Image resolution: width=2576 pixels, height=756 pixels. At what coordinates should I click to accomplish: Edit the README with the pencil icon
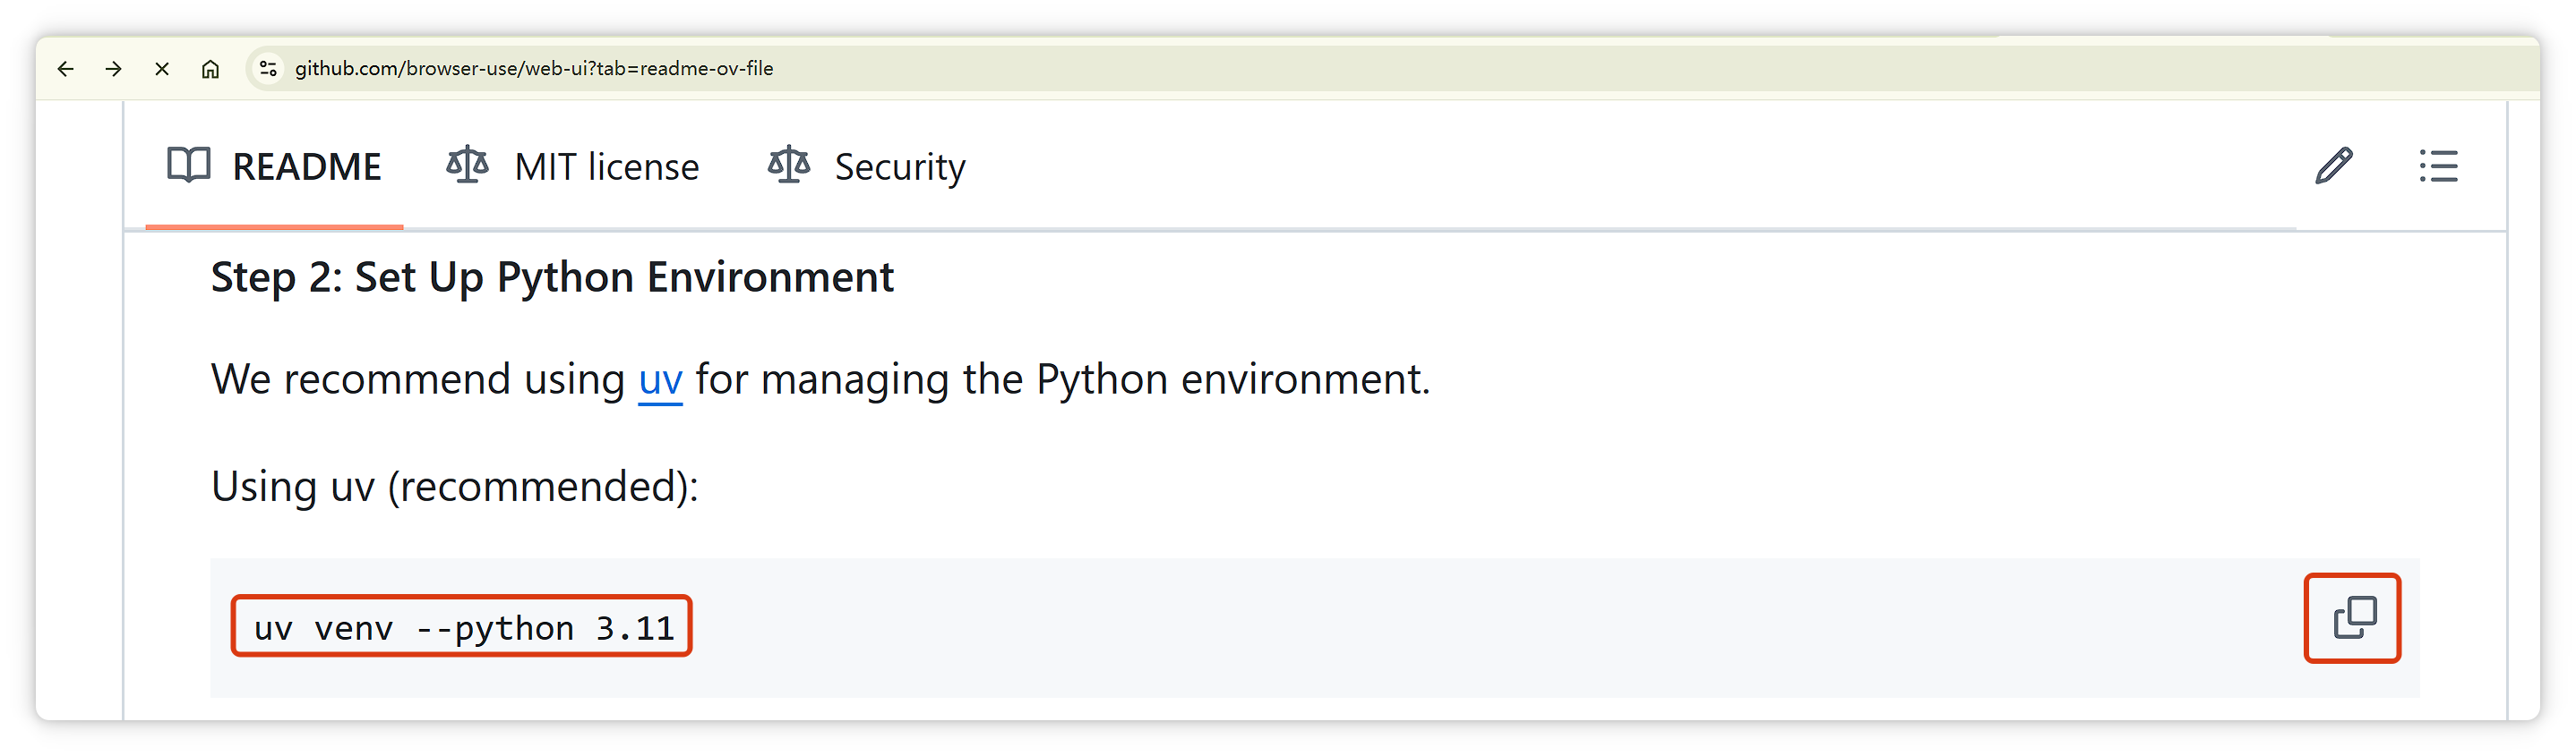coord(2333,166)
